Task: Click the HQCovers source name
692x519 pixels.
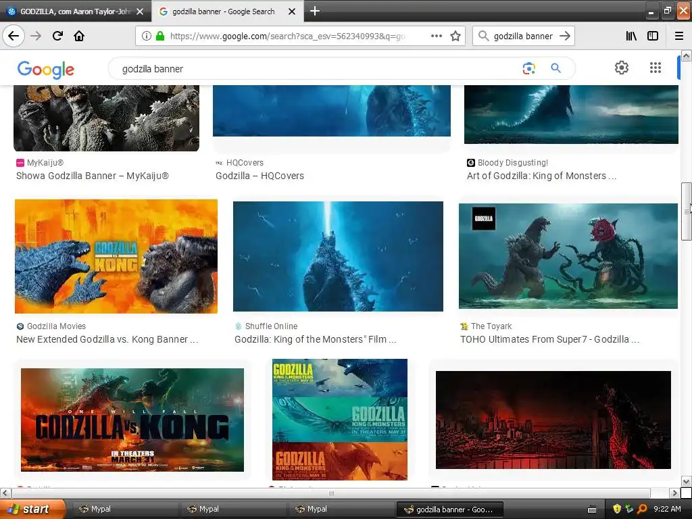Action: 245,162
